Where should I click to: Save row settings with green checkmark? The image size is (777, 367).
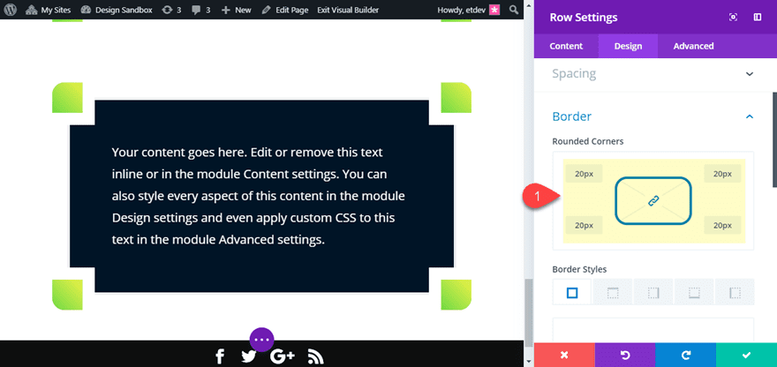[x=746, y=355]
